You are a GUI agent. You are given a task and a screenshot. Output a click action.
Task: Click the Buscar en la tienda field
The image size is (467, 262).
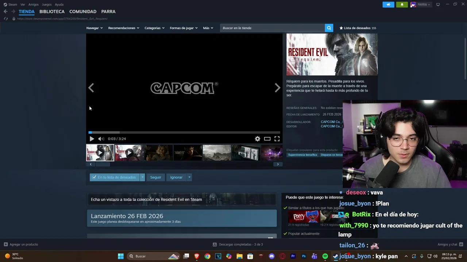272,28
